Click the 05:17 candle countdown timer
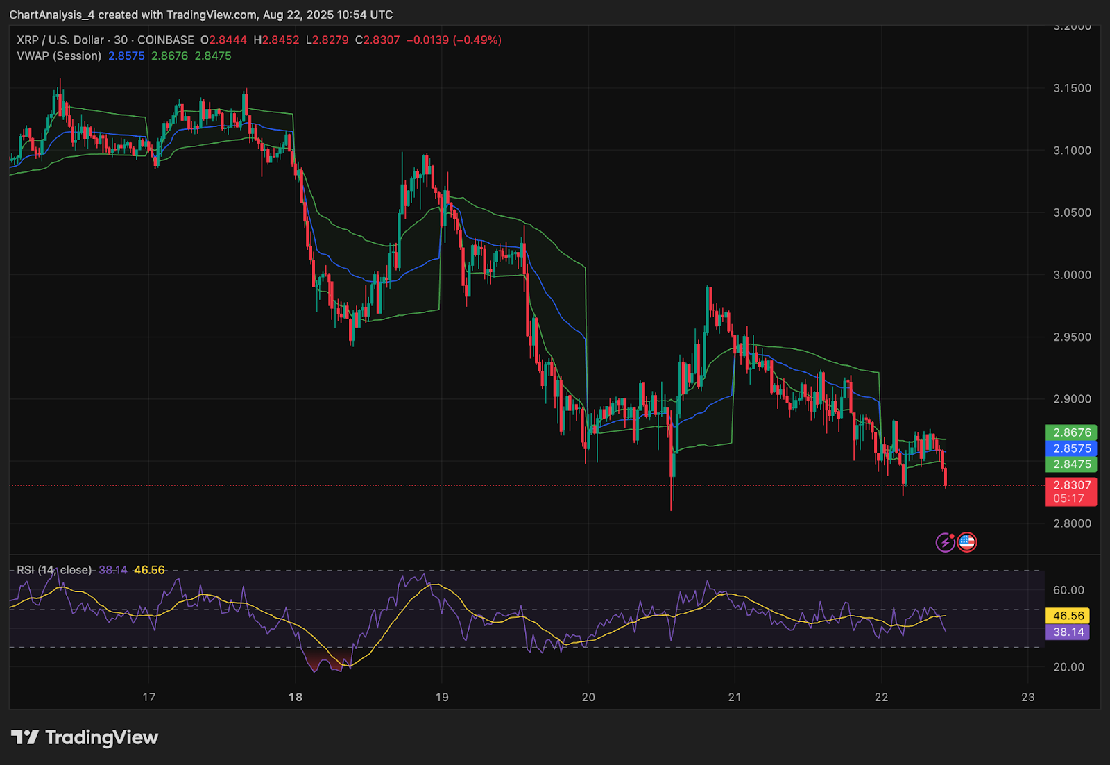Image resolution: width=1110 pixels, height=765 pixels. pyautogui.click(x=1068, y=498)
